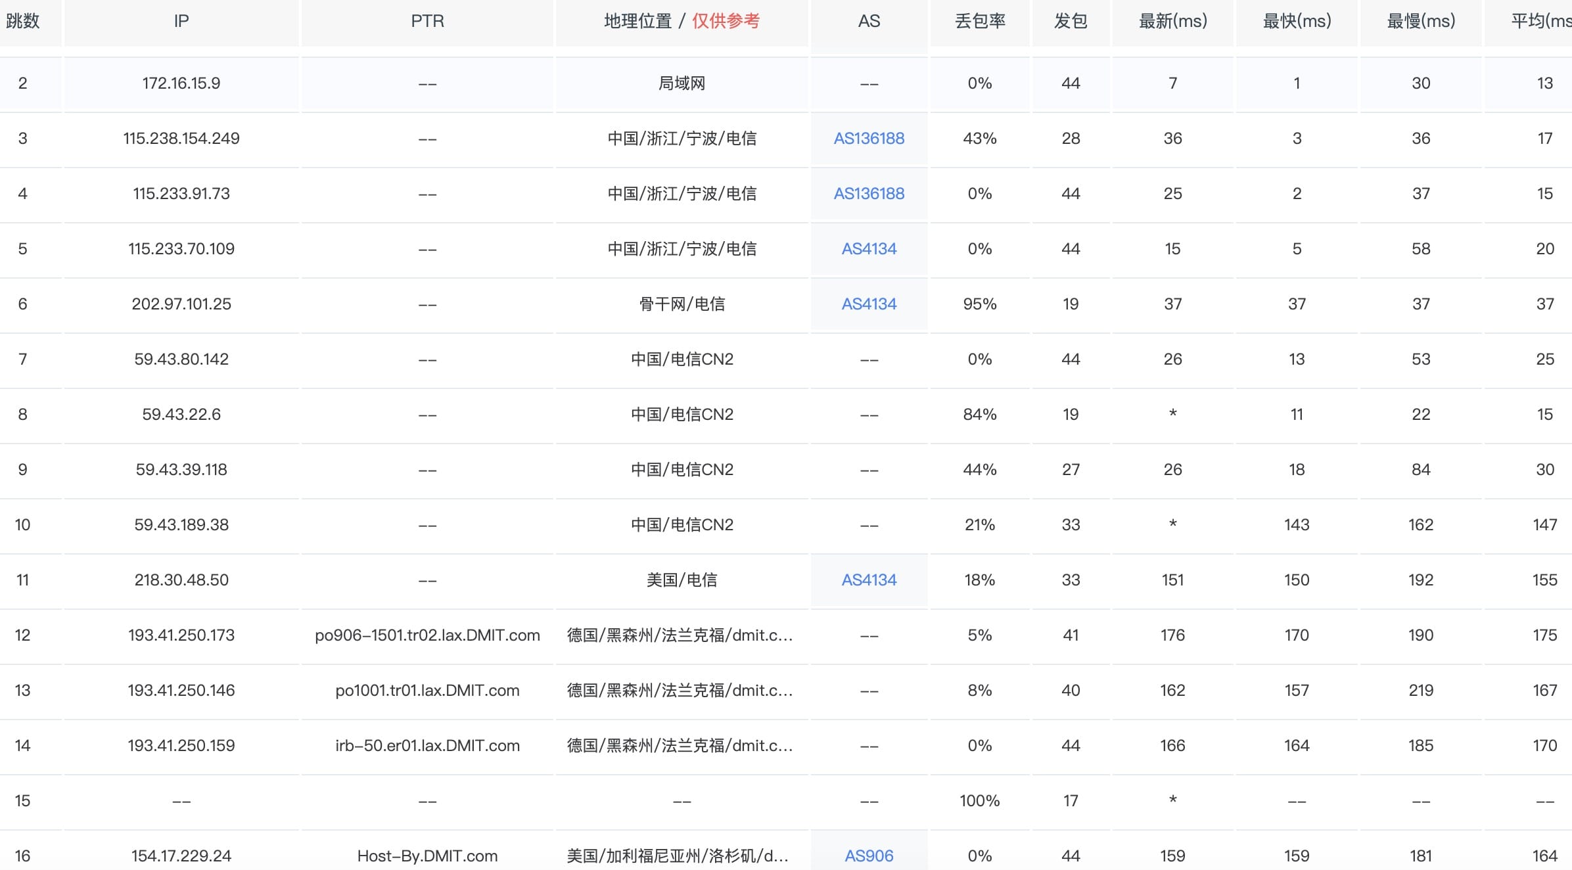1572x870 pixels.
Task: Open AS906 link in hop 16
Action: (869, 856)
